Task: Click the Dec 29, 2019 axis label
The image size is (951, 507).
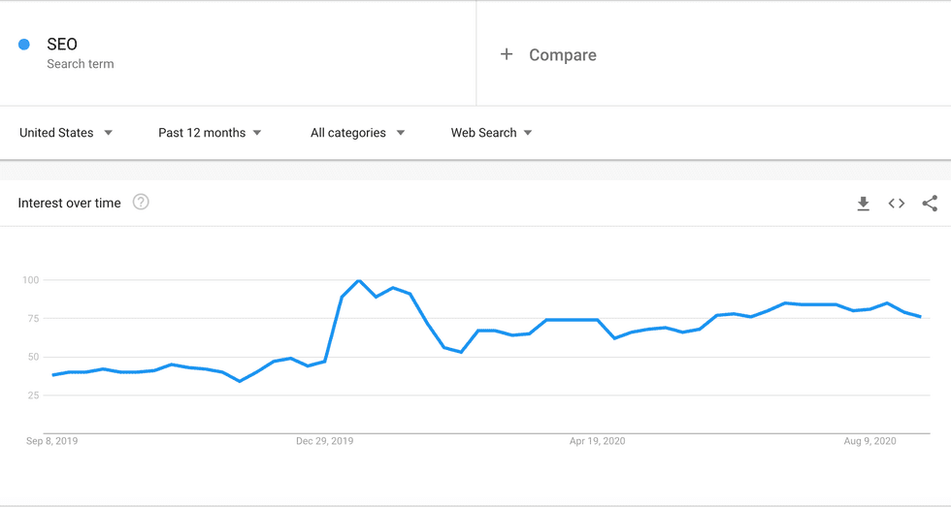Action: tap(325, 442)
